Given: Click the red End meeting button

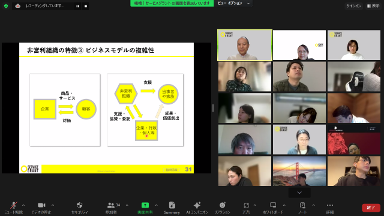Looking at the screenshot, I should (x=371, y=208).
